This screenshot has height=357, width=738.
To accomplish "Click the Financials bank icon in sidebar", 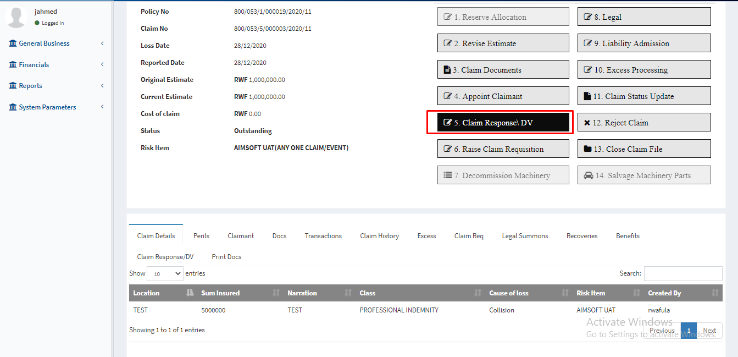I will pos(13,65).
